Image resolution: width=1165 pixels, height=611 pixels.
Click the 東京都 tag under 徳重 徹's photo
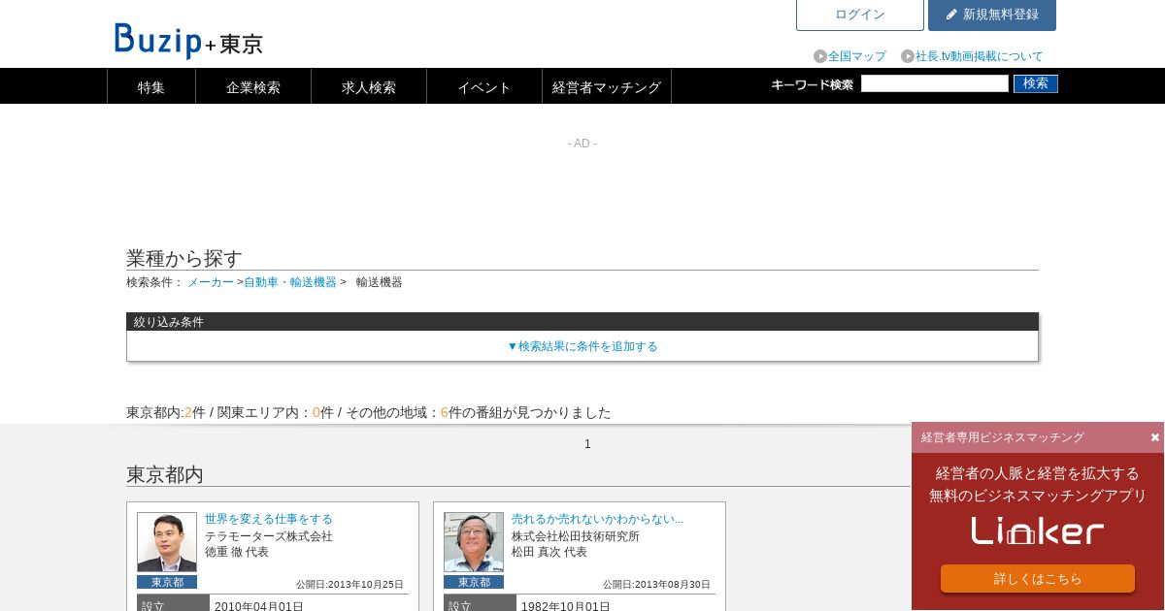(167, 582)
